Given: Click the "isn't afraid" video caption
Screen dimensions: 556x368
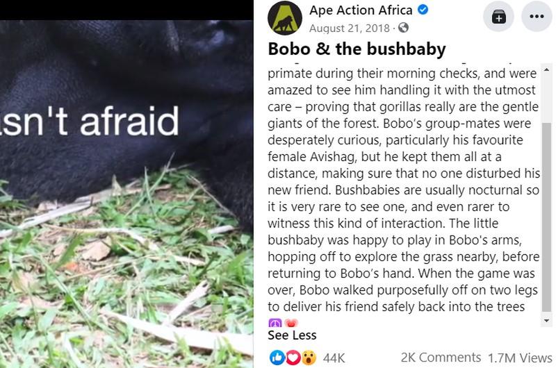Looking at the screenshot, I should [x=90, y=122].
